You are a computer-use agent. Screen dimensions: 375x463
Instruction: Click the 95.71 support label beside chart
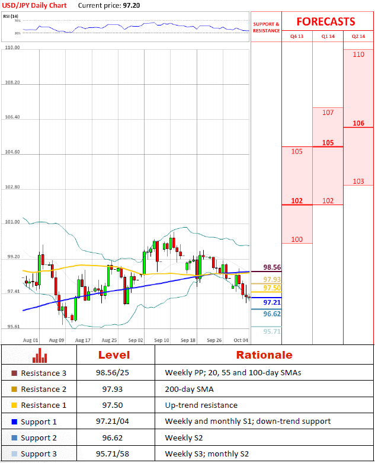(x=272, y=331)
